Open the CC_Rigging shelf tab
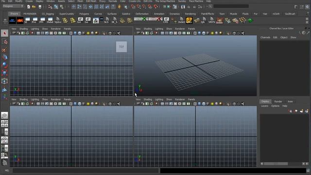Viewport: 311px width, 175px height. click(48, 14)
